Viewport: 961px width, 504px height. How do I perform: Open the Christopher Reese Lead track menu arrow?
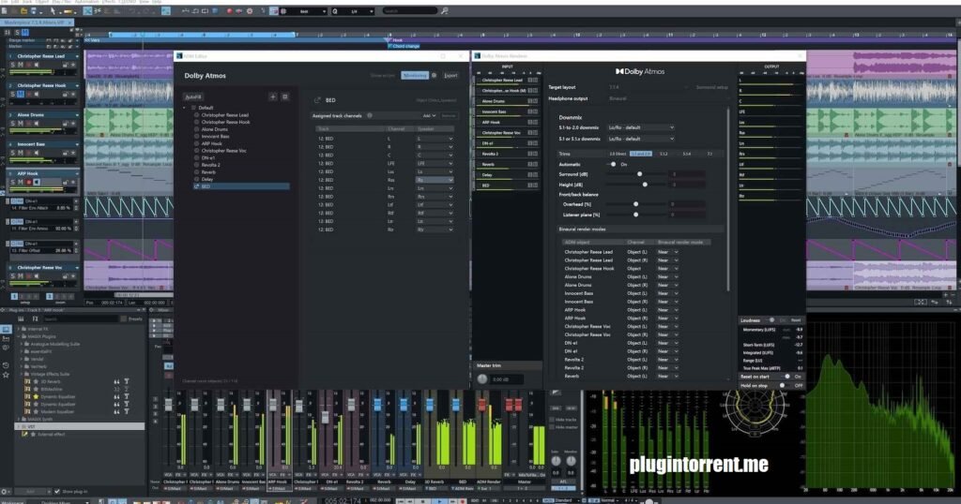[x=77, y=56]
